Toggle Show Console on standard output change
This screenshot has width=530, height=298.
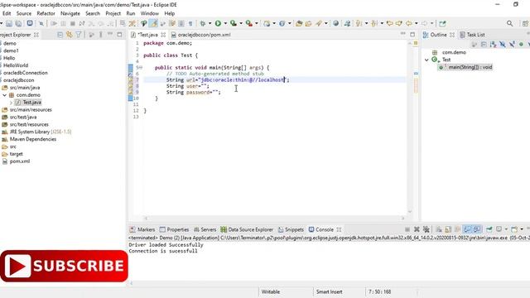pos(467,229)
